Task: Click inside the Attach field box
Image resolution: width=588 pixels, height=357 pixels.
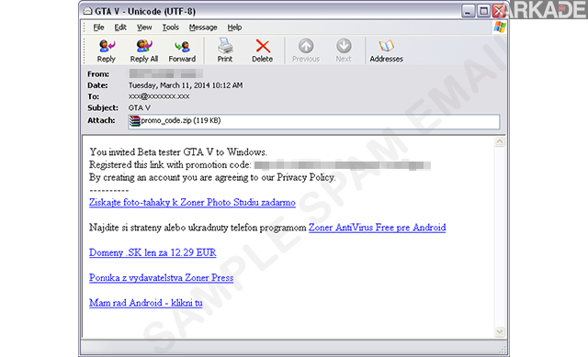Action: (314, 122)
